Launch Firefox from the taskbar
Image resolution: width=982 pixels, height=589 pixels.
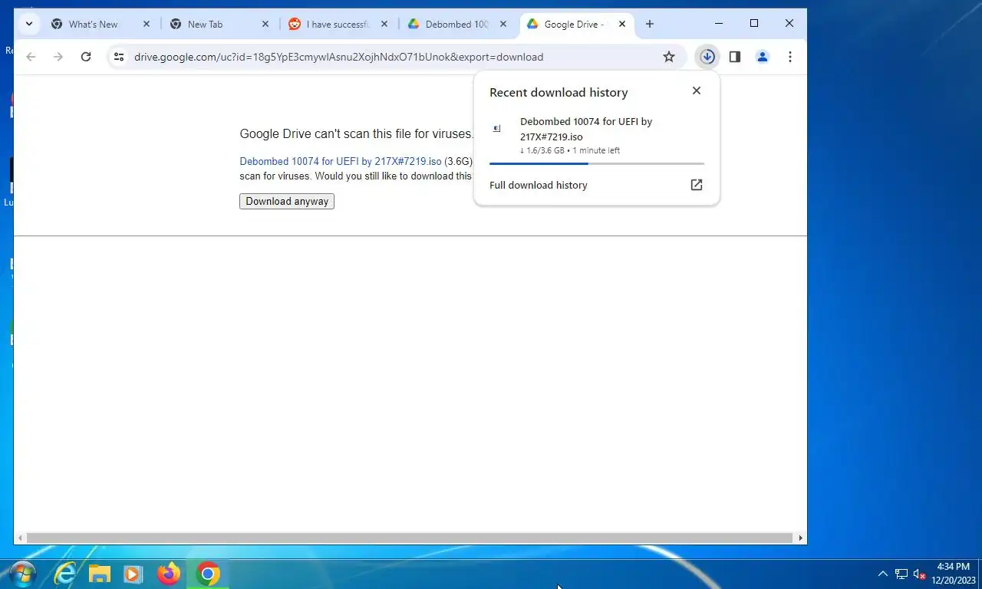coord(169,574)
